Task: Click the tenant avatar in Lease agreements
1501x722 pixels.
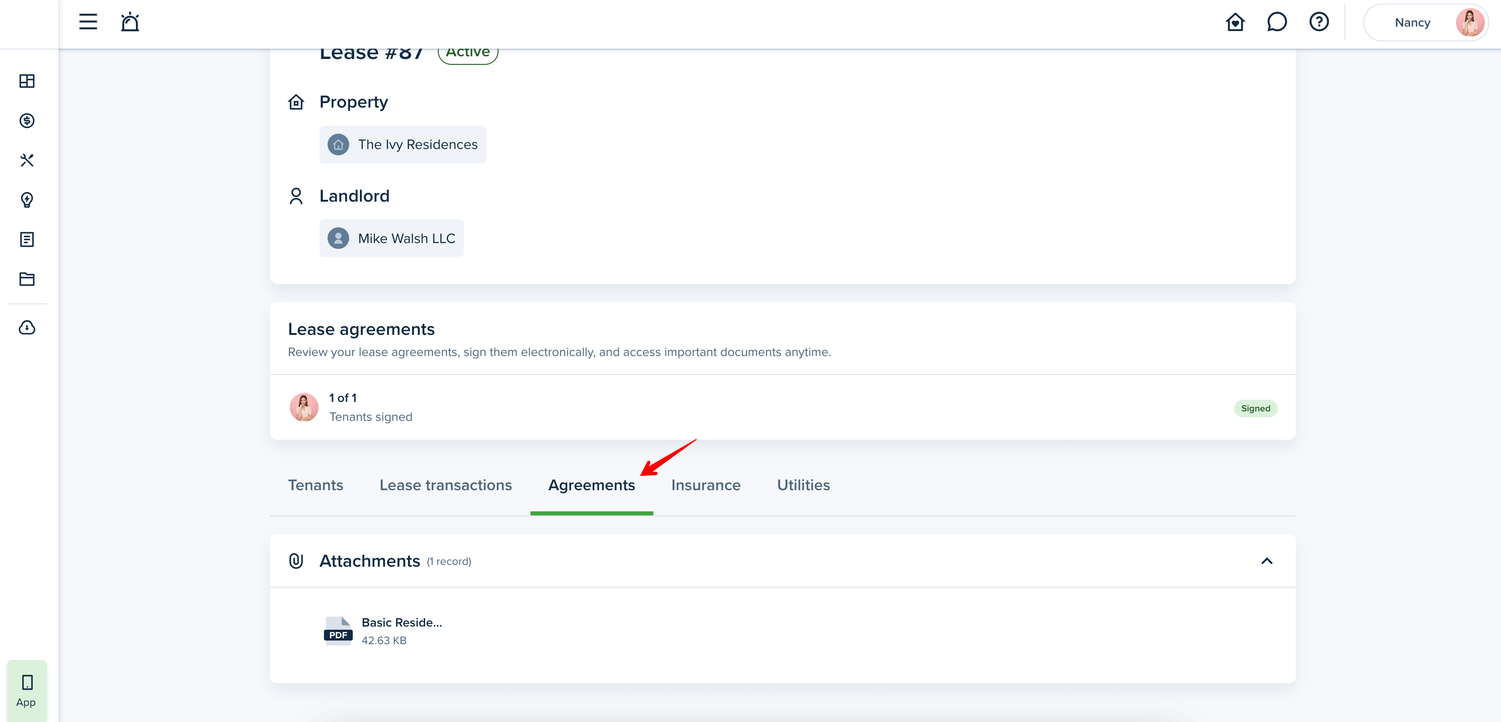Action: coord(304,407)
